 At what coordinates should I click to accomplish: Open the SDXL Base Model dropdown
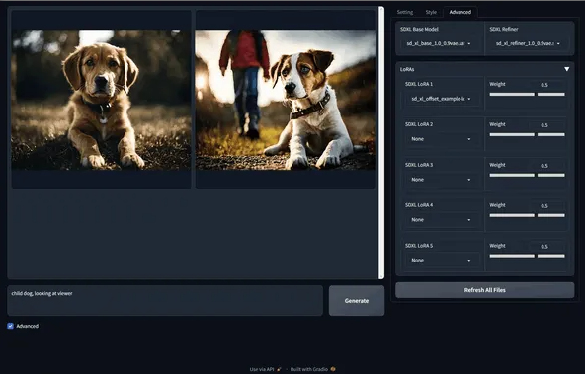pos(439,44)
